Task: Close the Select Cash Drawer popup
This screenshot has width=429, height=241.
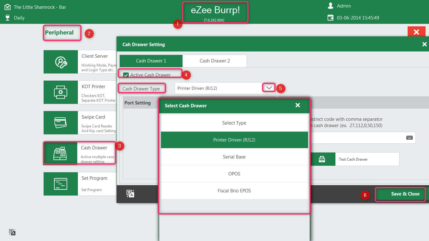Action: [298, 105]
